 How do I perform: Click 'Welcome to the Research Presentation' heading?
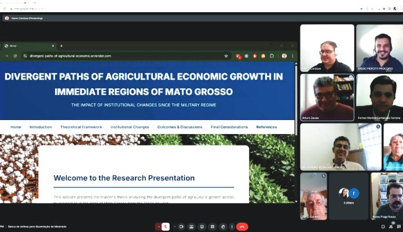tap(124, 178)
